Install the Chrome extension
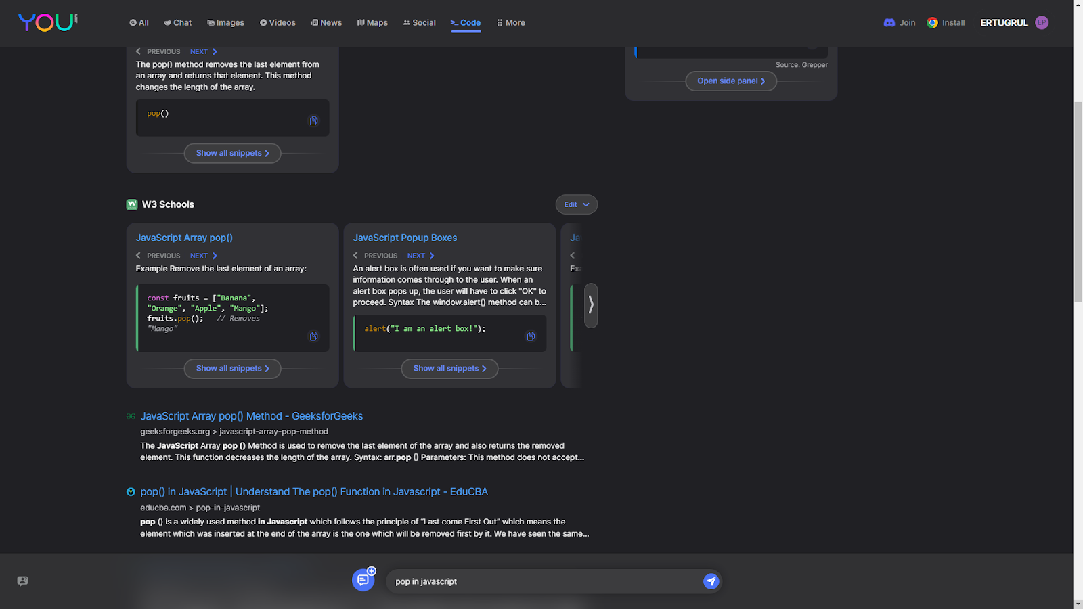This screenshot has width=1083, height=609. (x=946, y=22)
